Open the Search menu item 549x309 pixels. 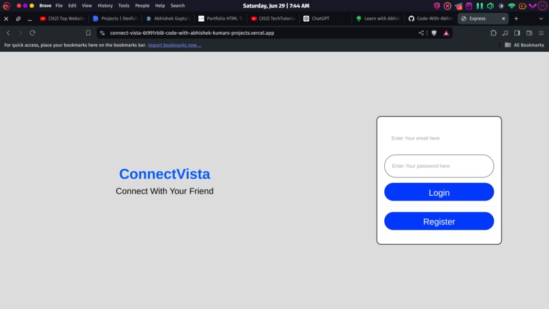coord(178,5)
